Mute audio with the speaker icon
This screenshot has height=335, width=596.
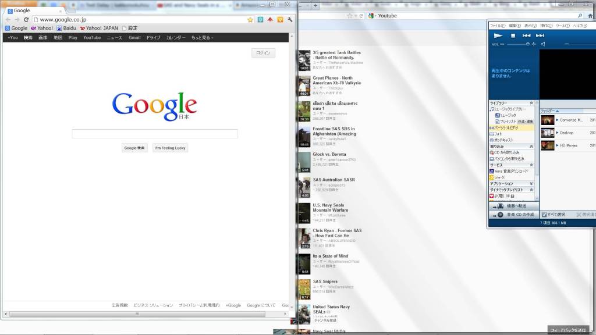[x=542, y=44]
